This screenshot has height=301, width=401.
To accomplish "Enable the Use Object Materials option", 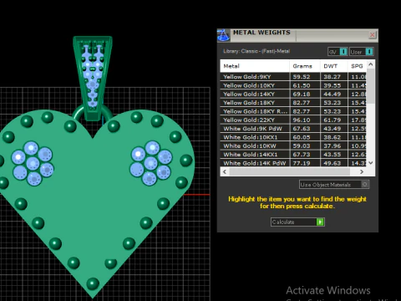I will (x=334, y=185).
